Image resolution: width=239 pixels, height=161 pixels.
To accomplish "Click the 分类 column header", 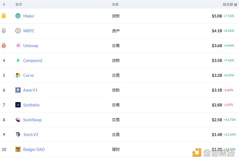I will point(115,4).
